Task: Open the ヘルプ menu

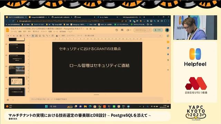Action: 70,32
